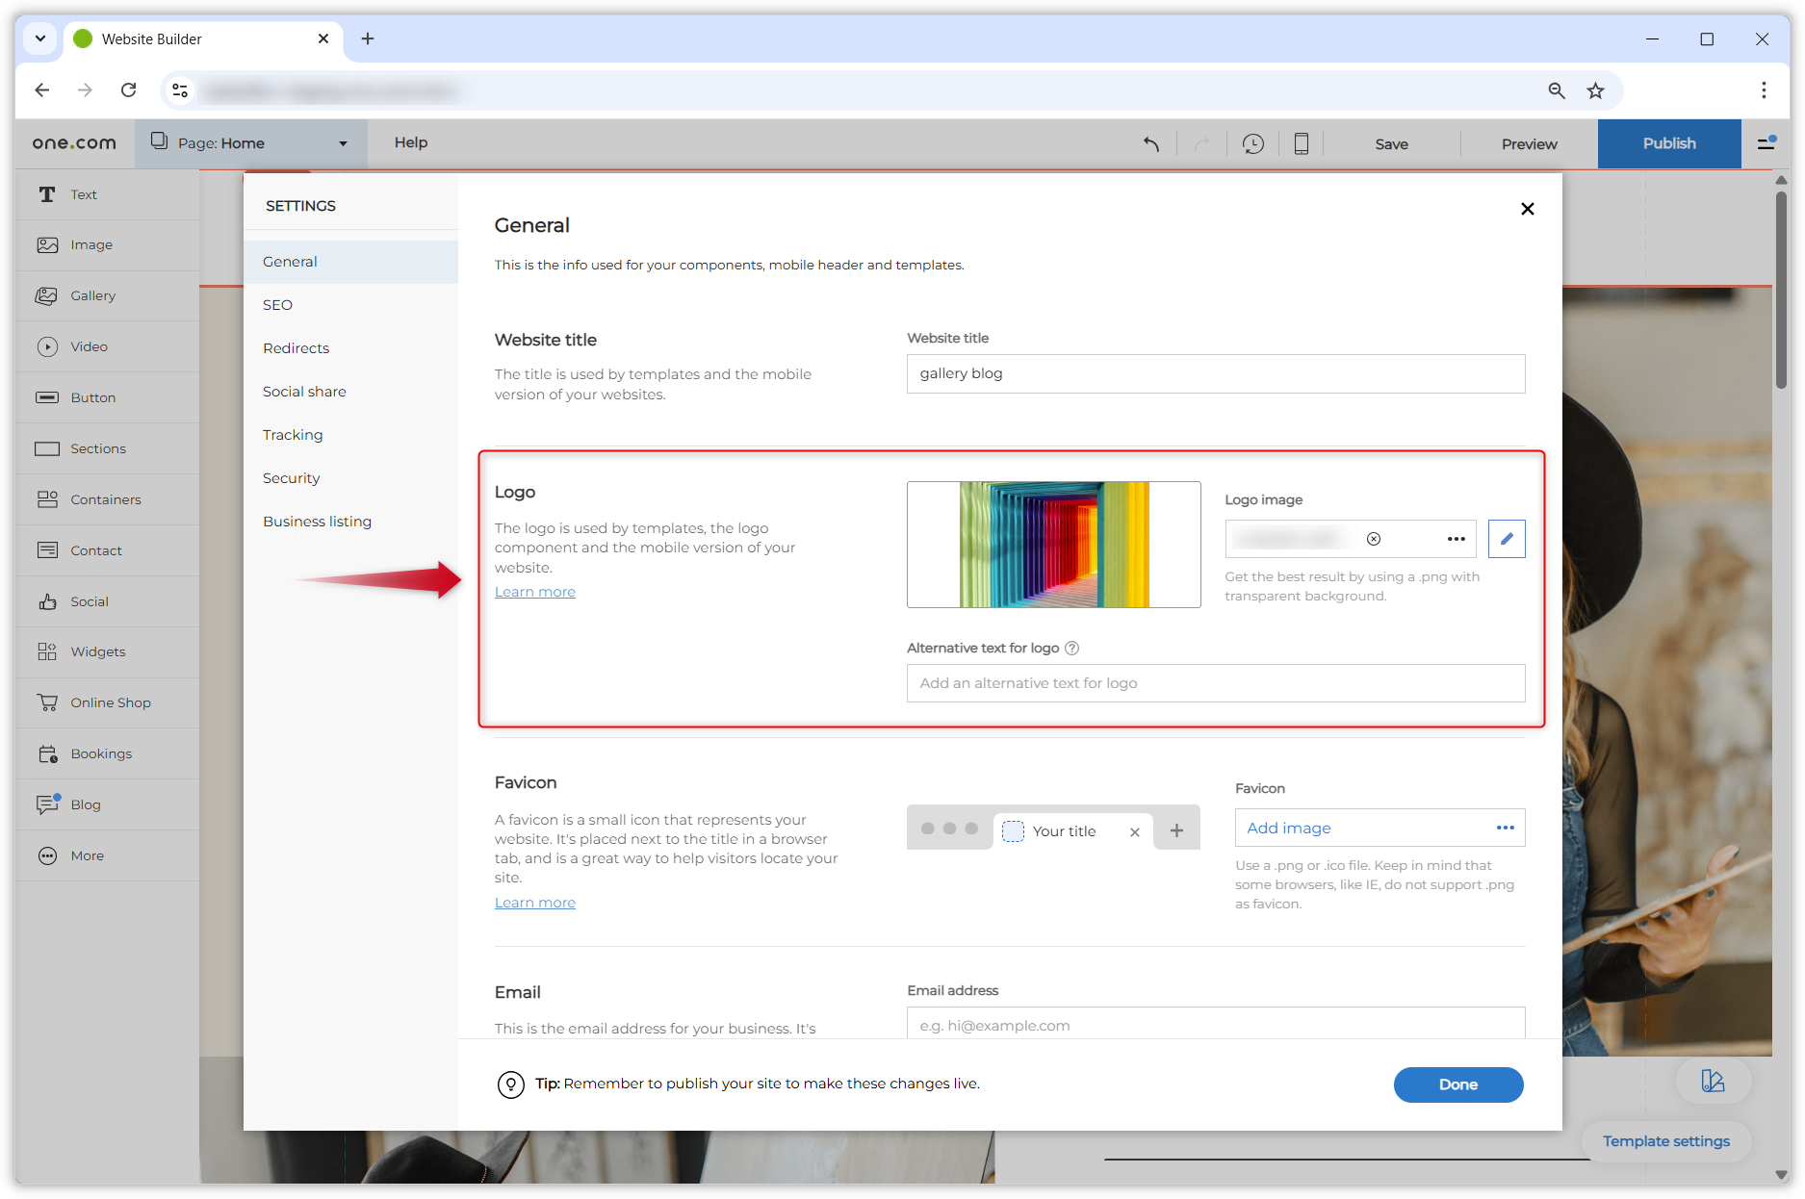Open the Blog panel
The image size is (1805, 1199).
pyautogui.click(x=85, y=804)
